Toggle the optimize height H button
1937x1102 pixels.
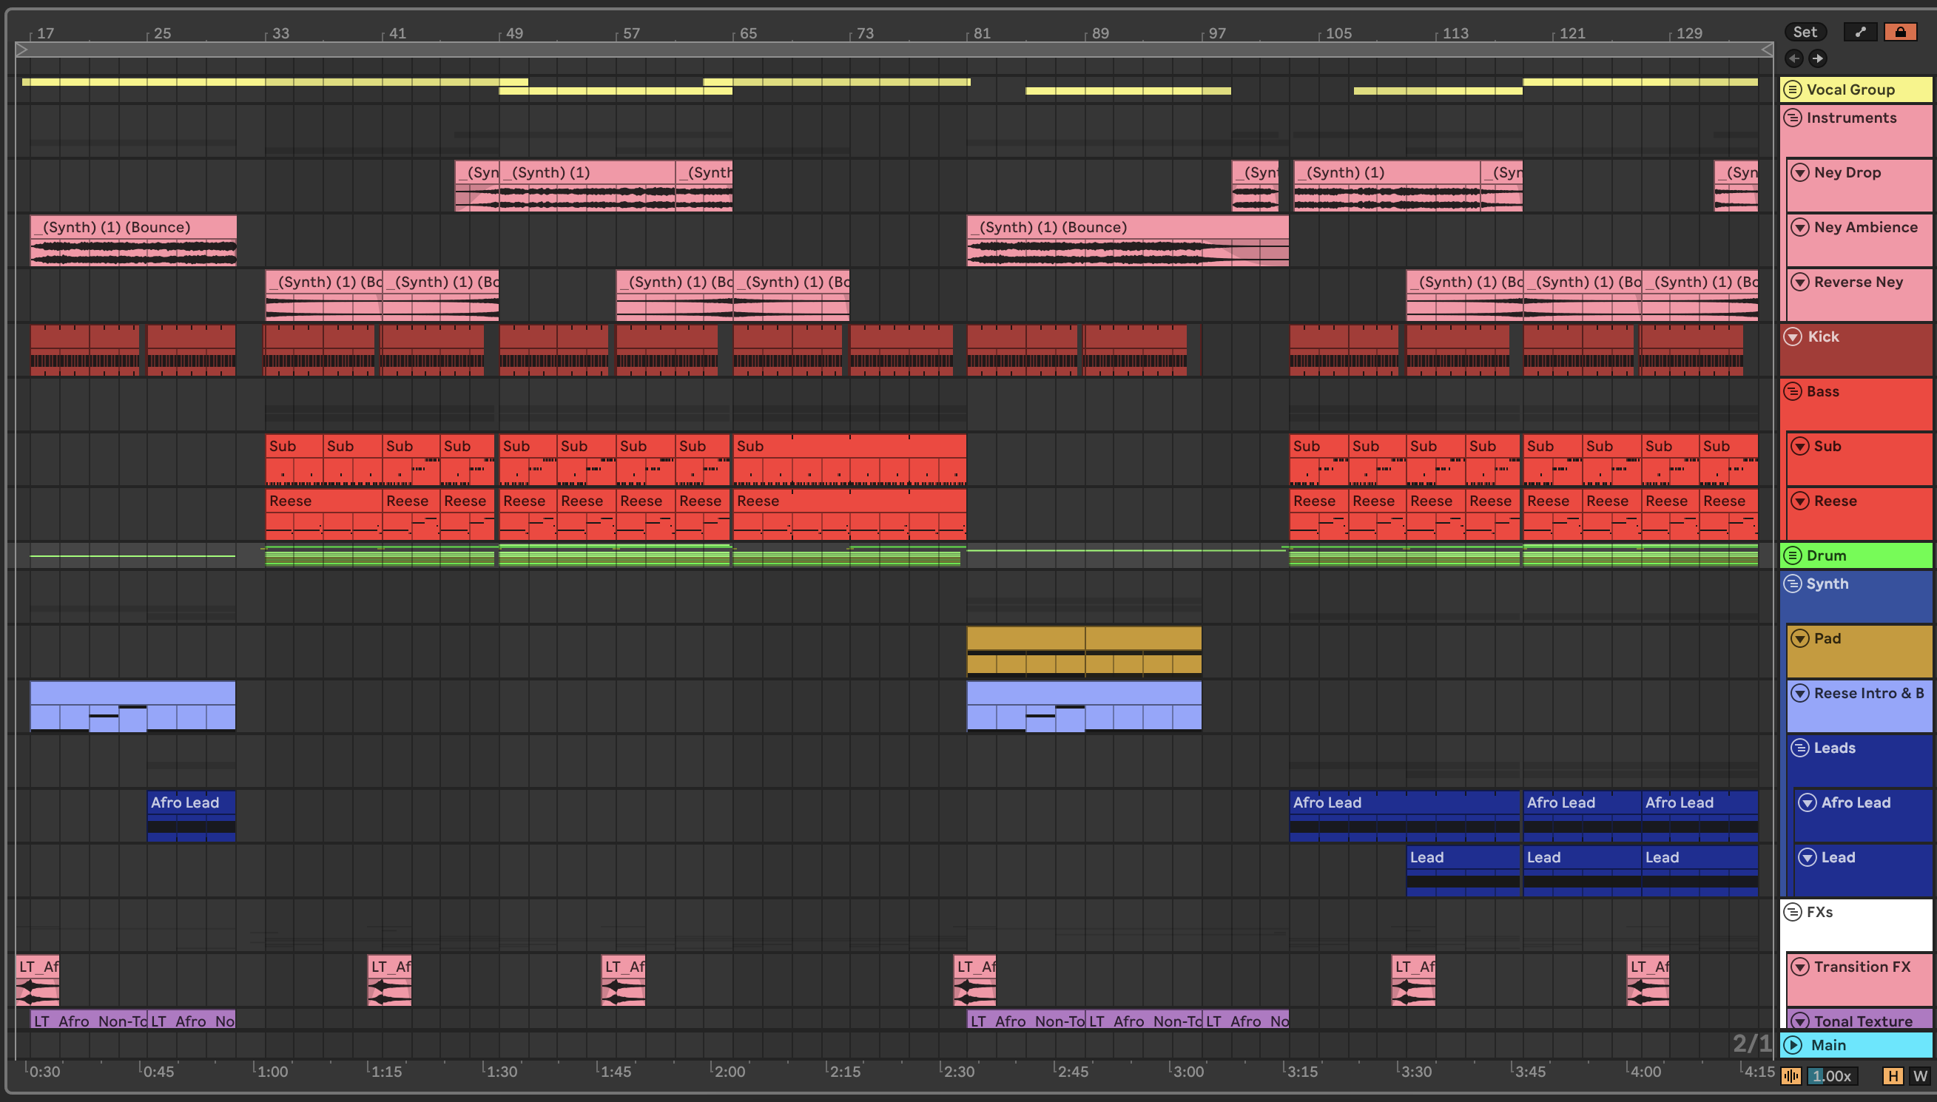[1893, 1075]
